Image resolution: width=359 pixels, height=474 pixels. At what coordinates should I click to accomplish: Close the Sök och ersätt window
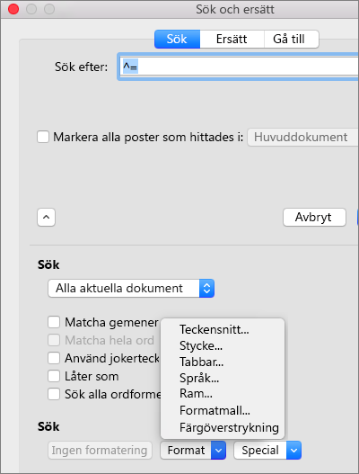point(13,9)
